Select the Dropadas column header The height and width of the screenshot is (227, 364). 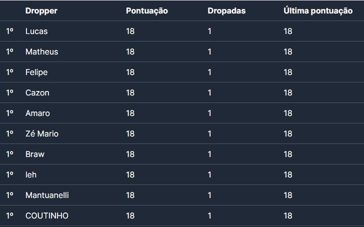tap(226, 11)
